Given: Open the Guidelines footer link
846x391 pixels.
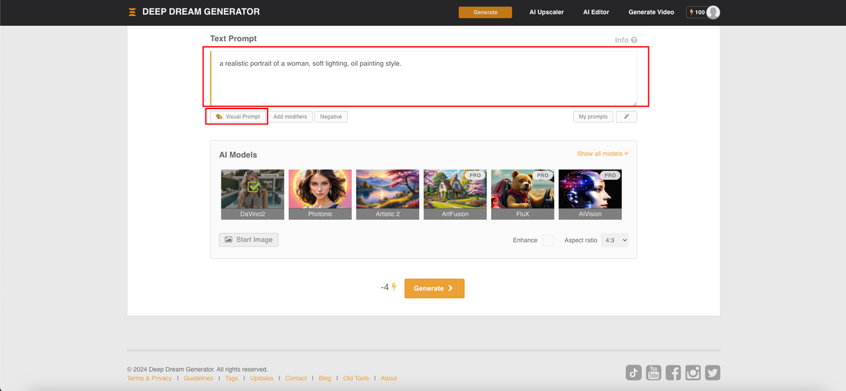Looking at the screenshot, I should tap(198, 378).
